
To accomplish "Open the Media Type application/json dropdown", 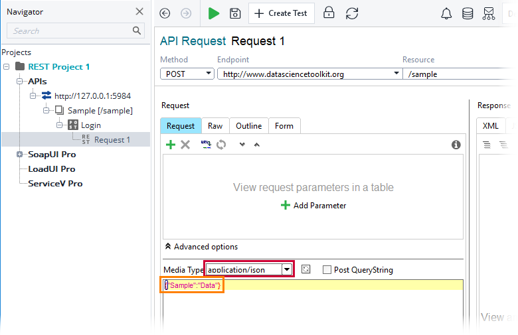I will pyautogui.click(x=287, y=269).
